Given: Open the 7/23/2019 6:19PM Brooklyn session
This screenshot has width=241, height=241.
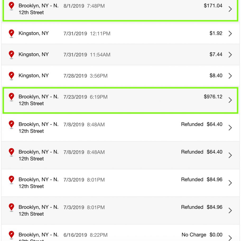Looking at the screenshot, I should (120, 100).
